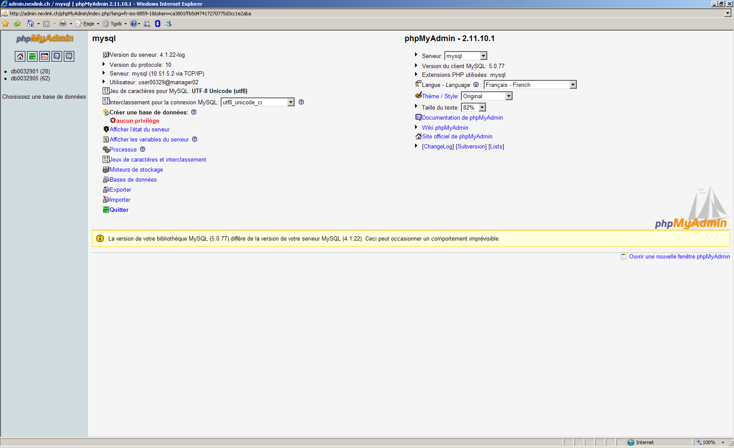The image size is (734, 448).
Task: Click help icon next to connection collation
Action: coord(301,102)
